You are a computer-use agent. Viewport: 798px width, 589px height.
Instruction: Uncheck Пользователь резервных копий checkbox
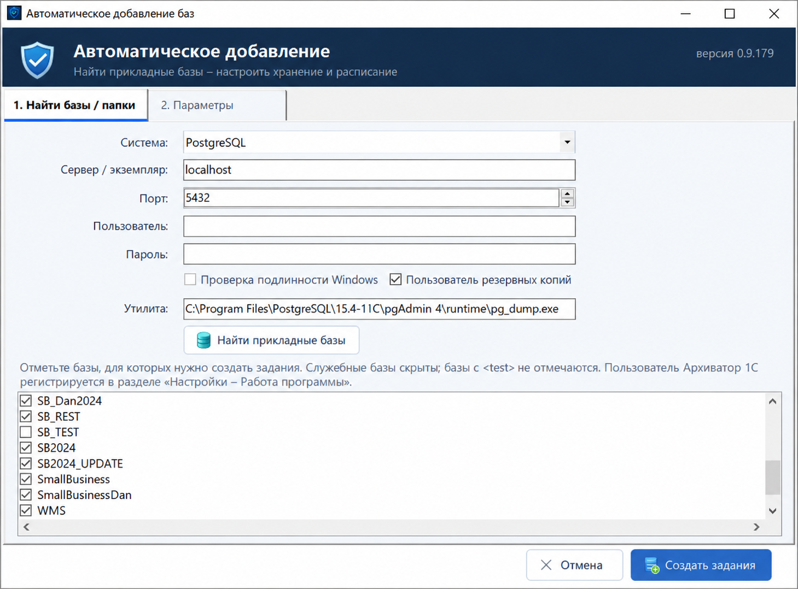click(x=395, y=280)
